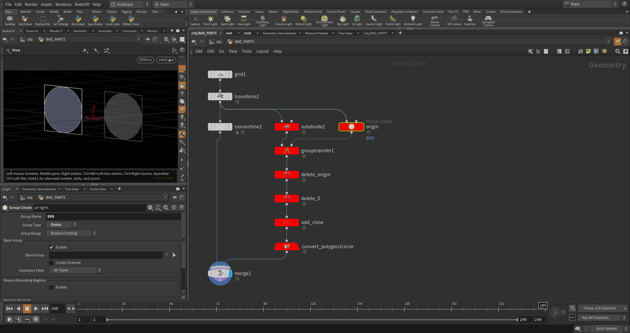630x333 pixels.
Task: Open the Geometry Filter dropdown
Action: pos(74,270)
